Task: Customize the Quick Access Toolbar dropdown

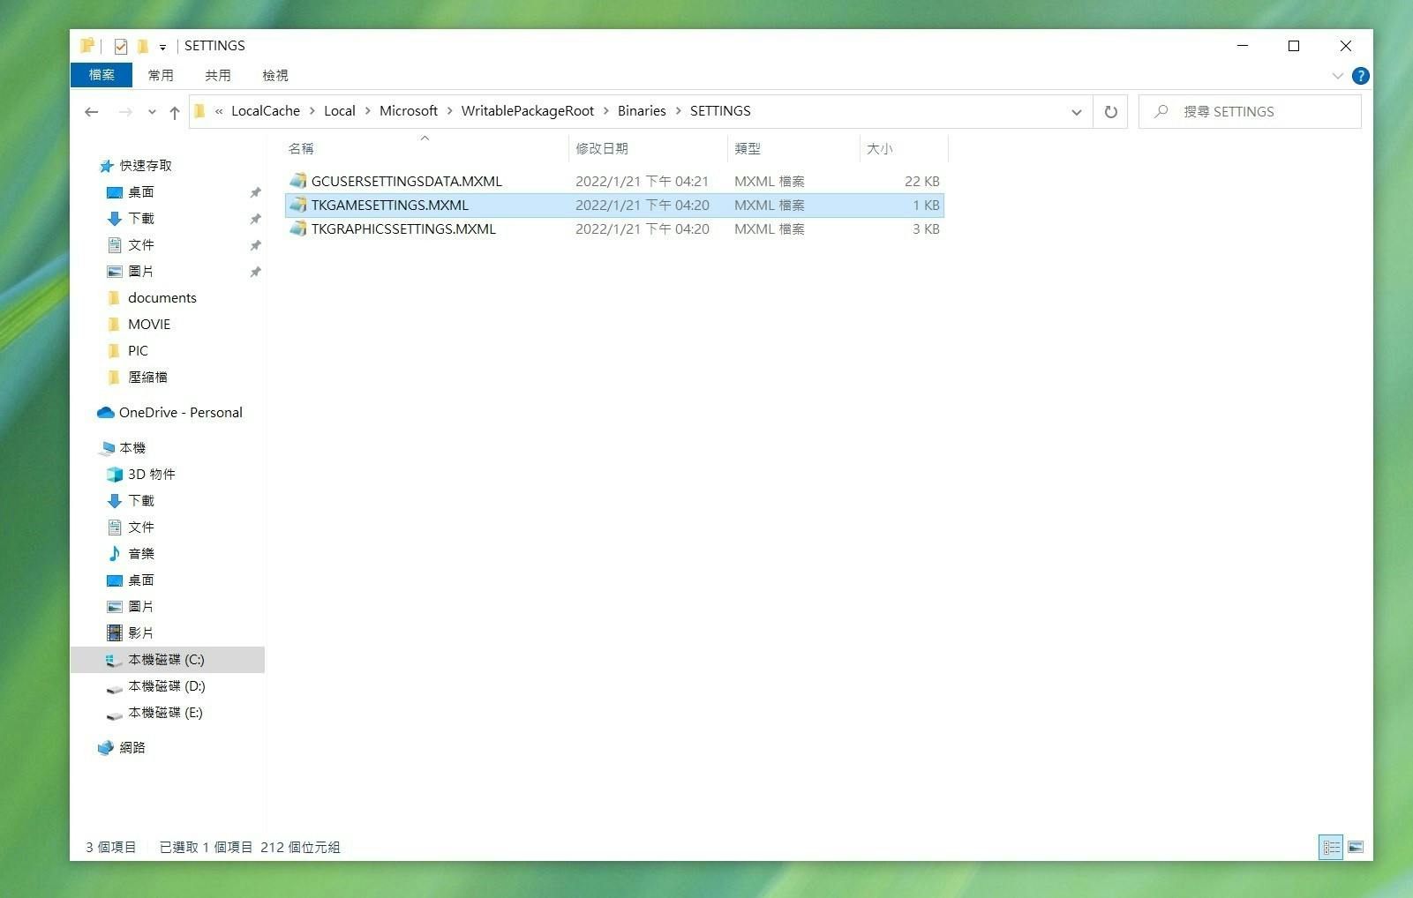Action: 162,47
